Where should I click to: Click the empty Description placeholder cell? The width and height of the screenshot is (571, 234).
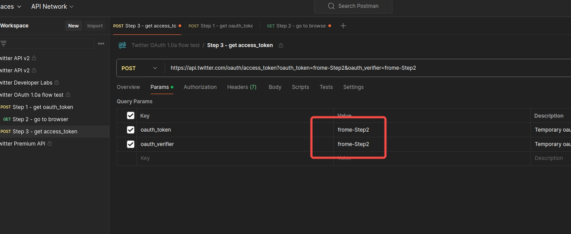551,158
